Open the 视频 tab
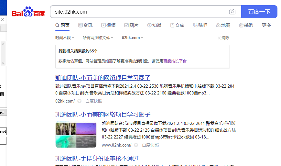This screenshot has height=166, width=281. pos(108,25)
